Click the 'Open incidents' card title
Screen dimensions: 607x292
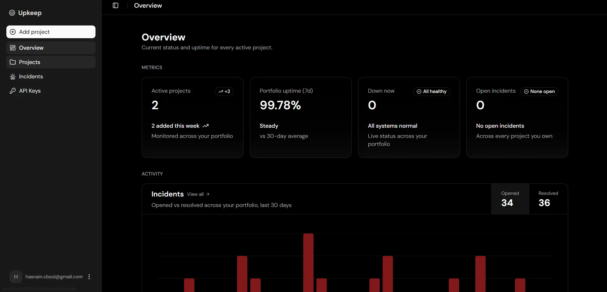[x=496, y=91]
